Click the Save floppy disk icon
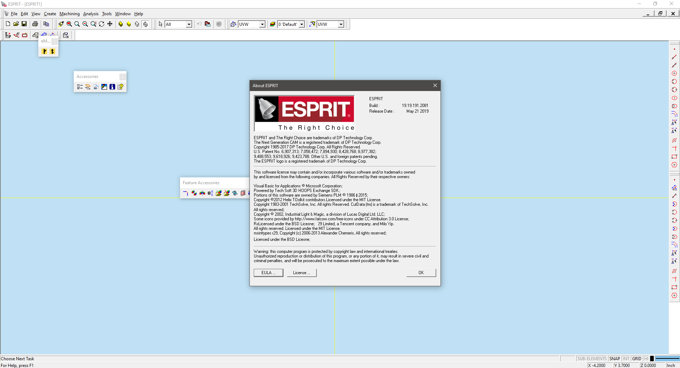Image resolution: width=680 pixels, height=368 pixels. click(24, 24)
